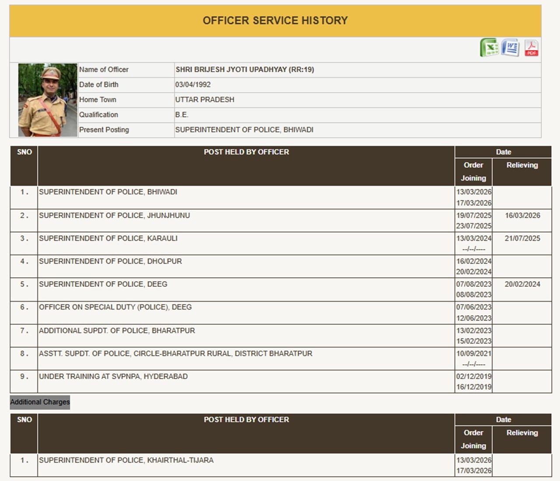Click relieving date 16/03/2026
This screenshot has width=560, height=481.
(x=522, y=216)
